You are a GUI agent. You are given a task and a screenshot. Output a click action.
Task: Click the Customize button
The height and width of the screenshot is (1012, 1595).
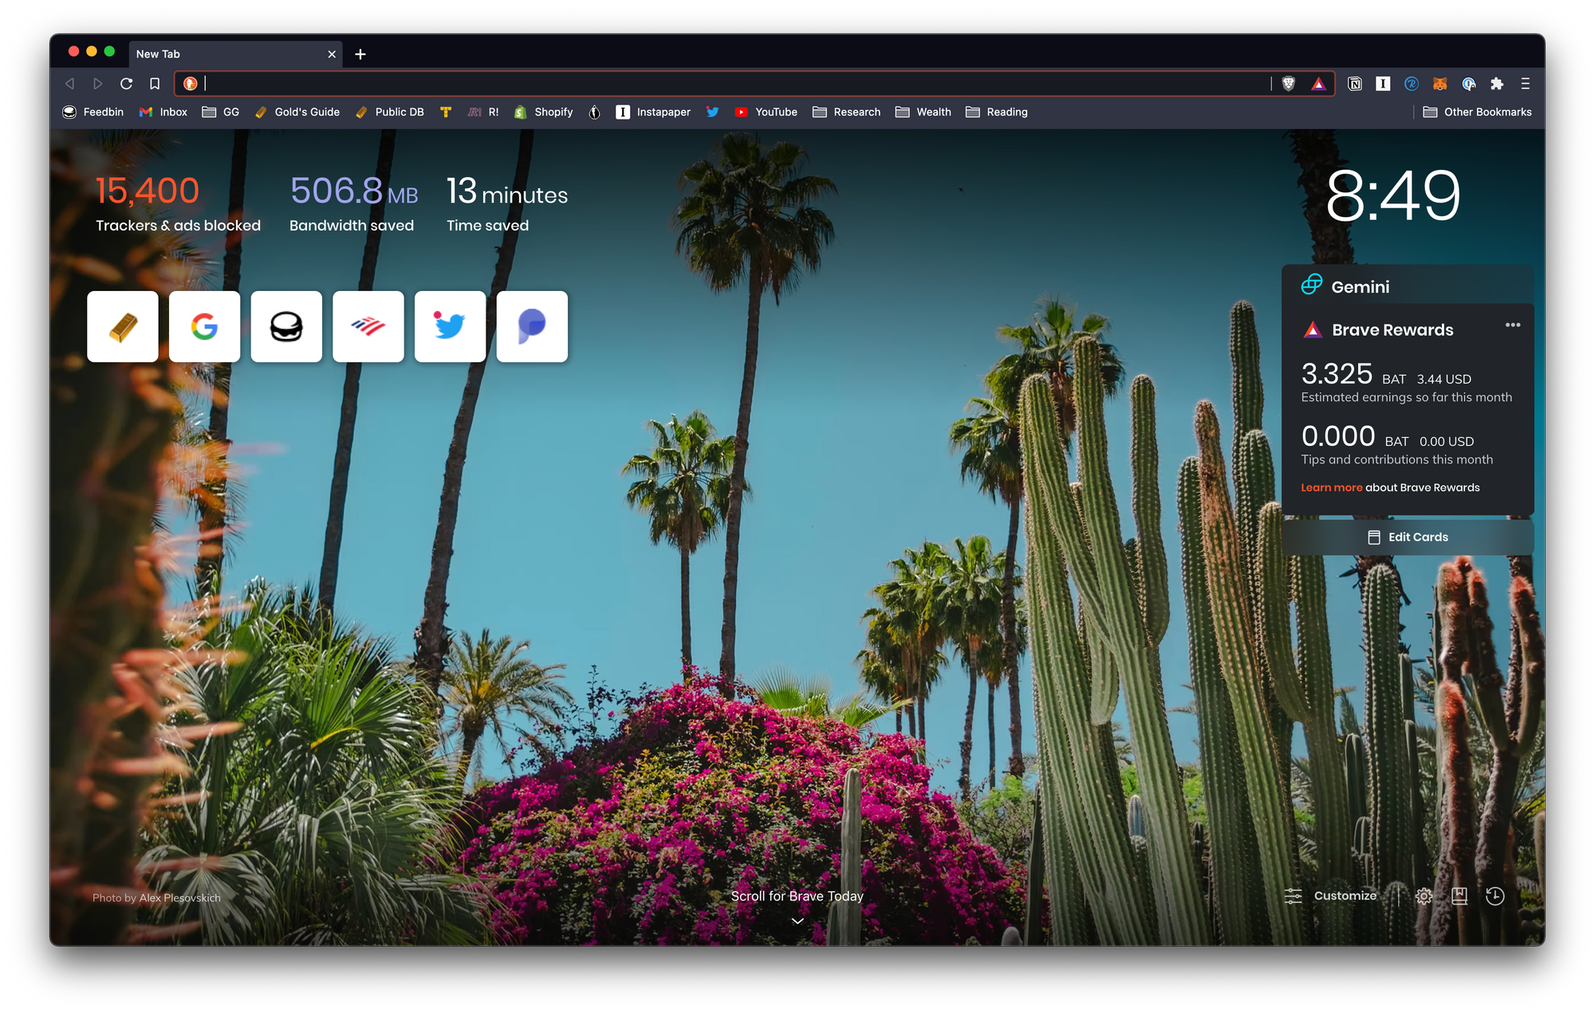(x=1331, y=896)
